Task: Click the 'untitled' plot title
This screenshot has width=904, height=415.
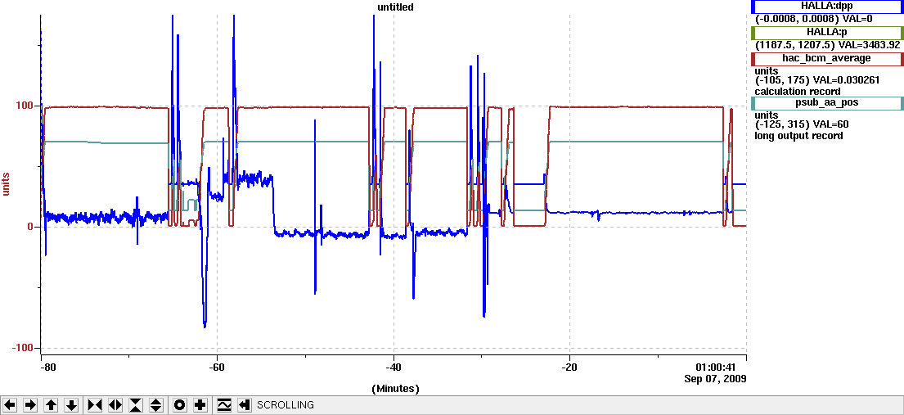Action: pyautogui.click(x=394, y=7)
